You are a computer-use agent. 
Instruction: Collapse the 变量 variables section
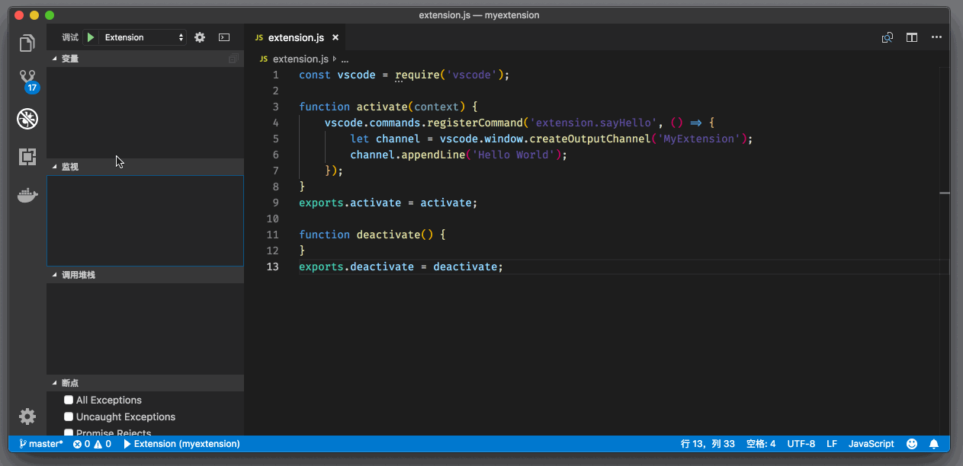(69, 59)
